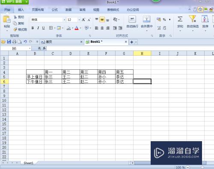Click the Paste (粘贴) clipboard icon
Screen dimensions: 214x169
coord(7,19)
